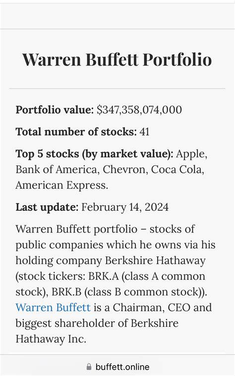The height and width of the screenshot is (376, 235).
Task: Click the number 41 stock count
Action: [144, 132]
